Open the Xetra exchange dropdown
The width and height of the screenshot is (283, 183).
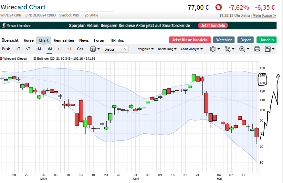click(x=116, y=49)
